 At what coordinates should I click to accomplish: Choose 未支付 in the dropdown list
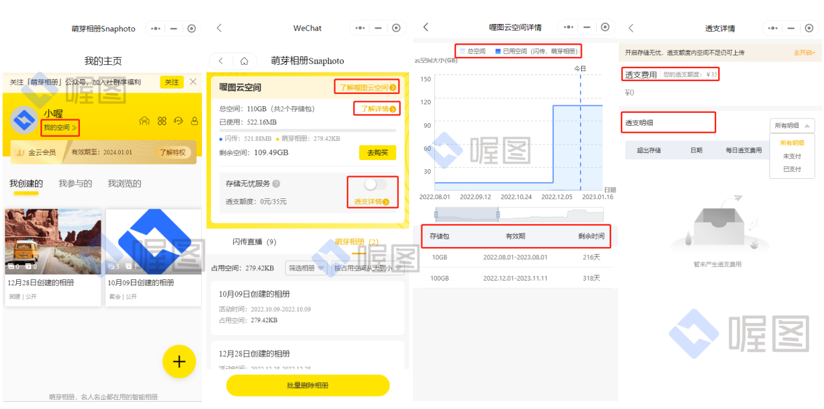click(792, 156)
